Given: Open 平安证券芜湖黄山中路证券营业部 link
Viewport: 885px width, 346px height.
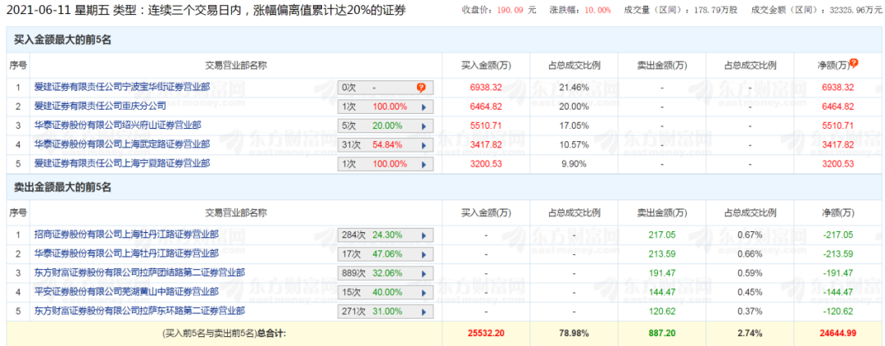Looking at the screenshot, I should pos(126,292).
